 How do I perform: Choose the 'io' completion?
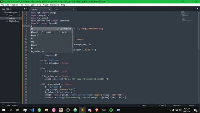[x=51, y=38]
